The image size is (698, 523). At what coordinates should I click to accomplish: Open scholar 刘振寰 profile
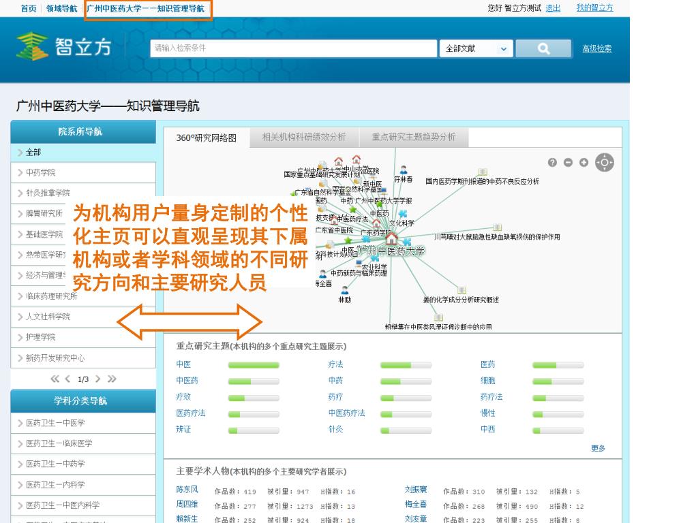tap(416, 490)
